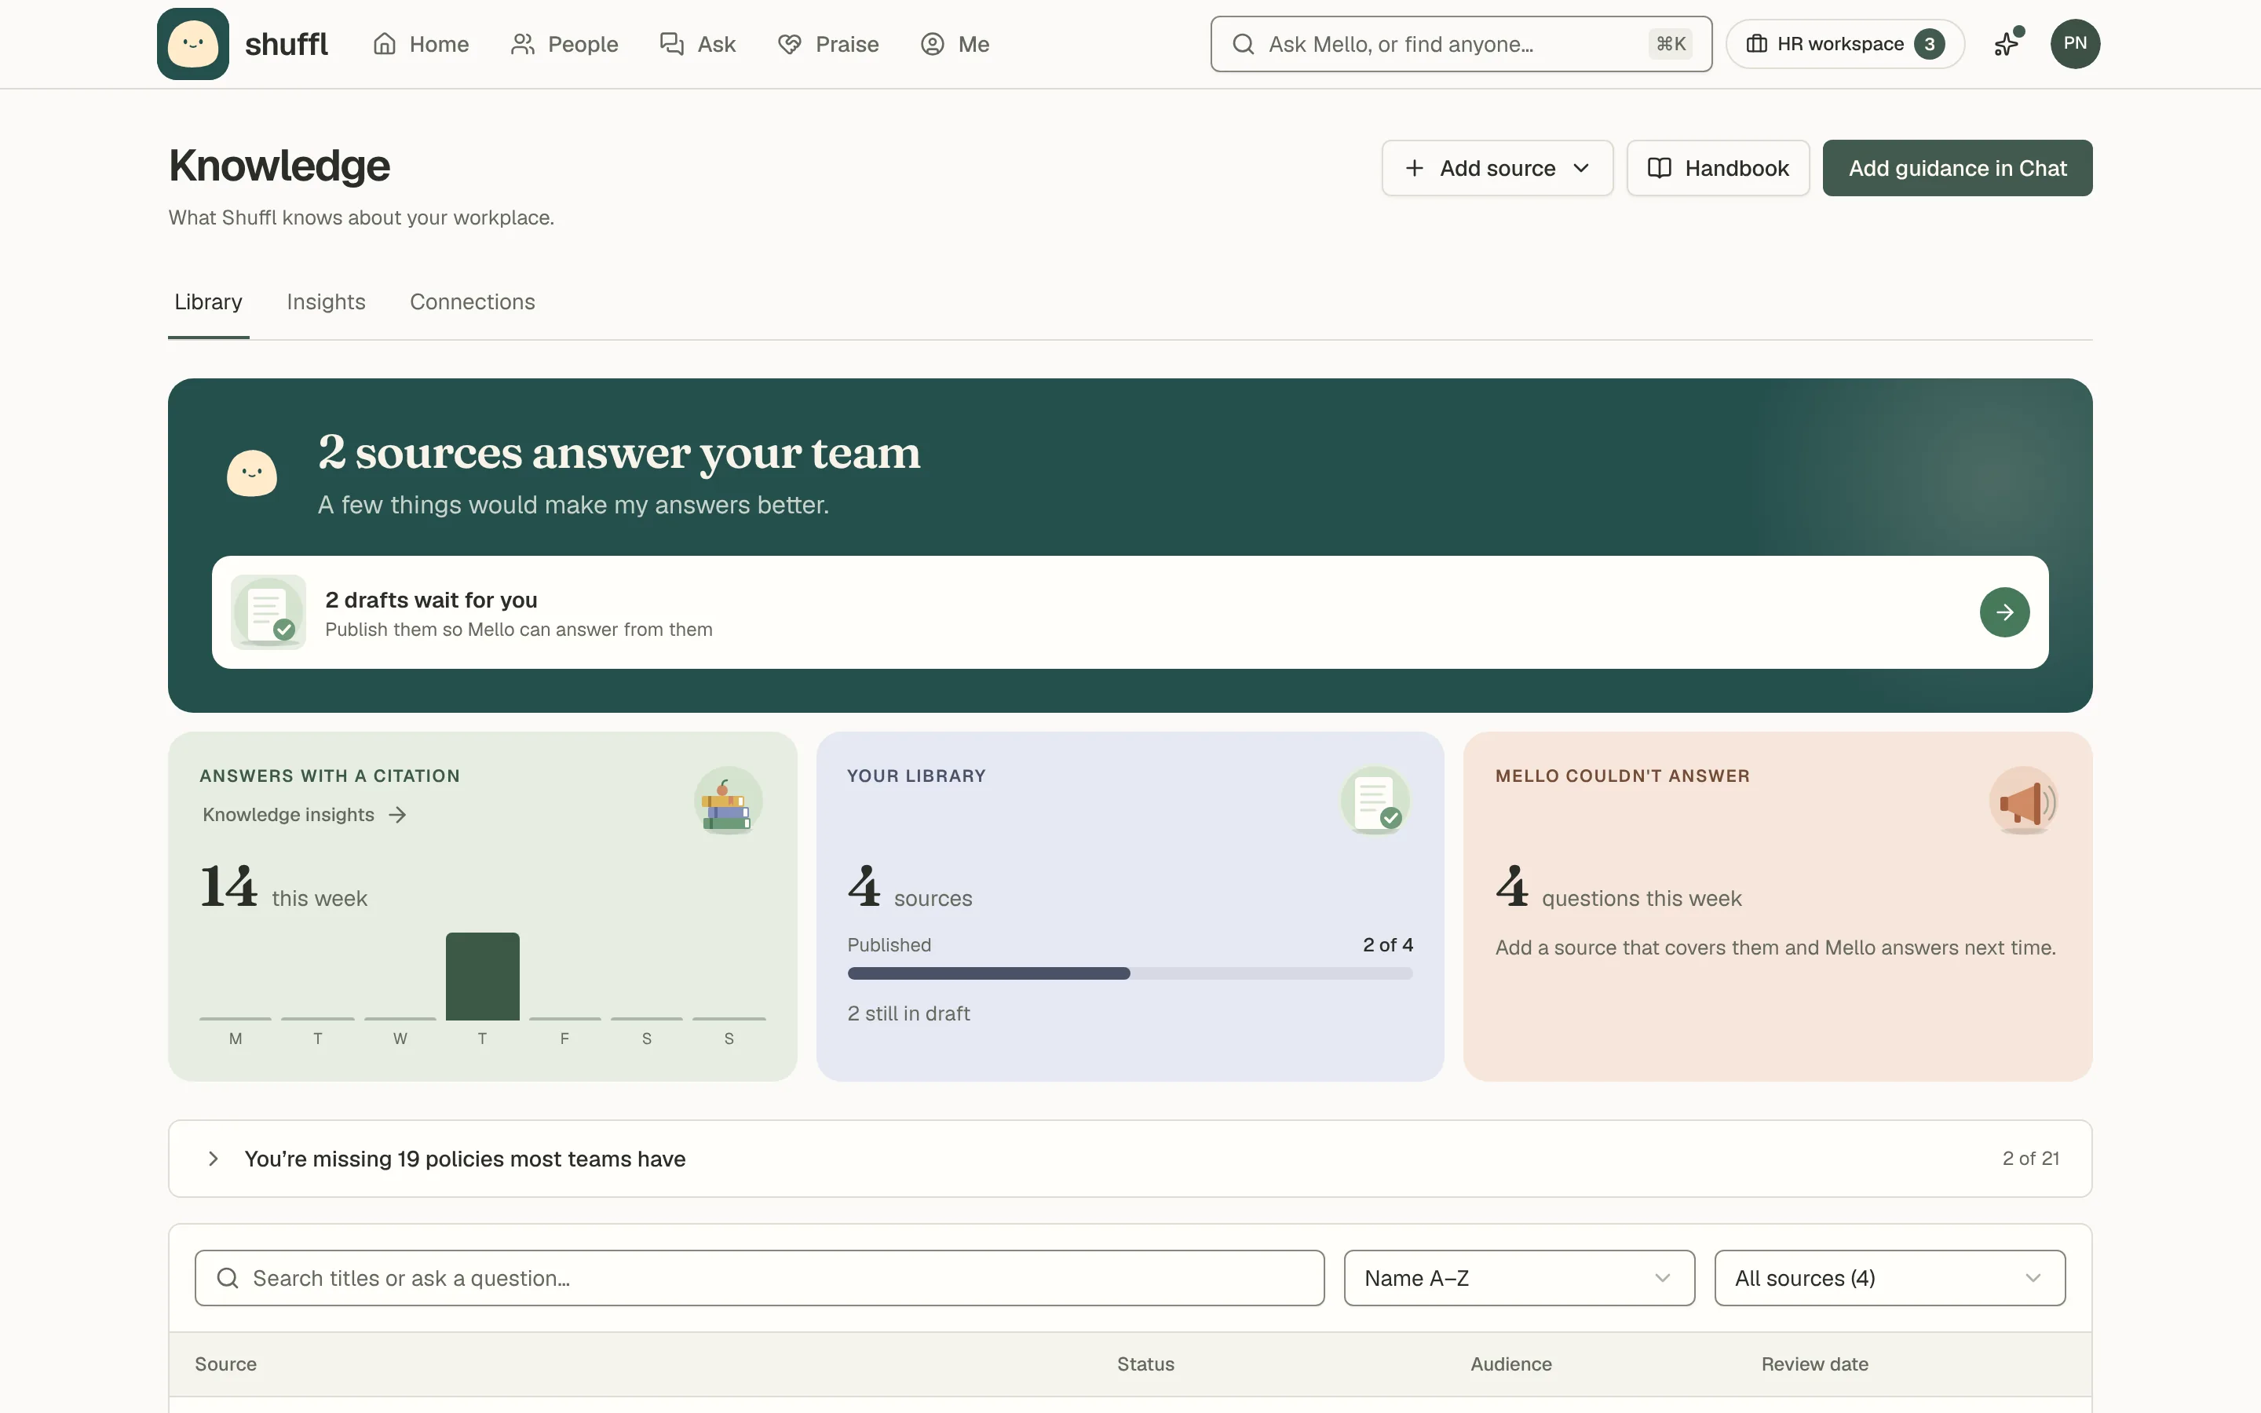Go to Home in the navigation

pyautogui.click(x=421, y=44)
